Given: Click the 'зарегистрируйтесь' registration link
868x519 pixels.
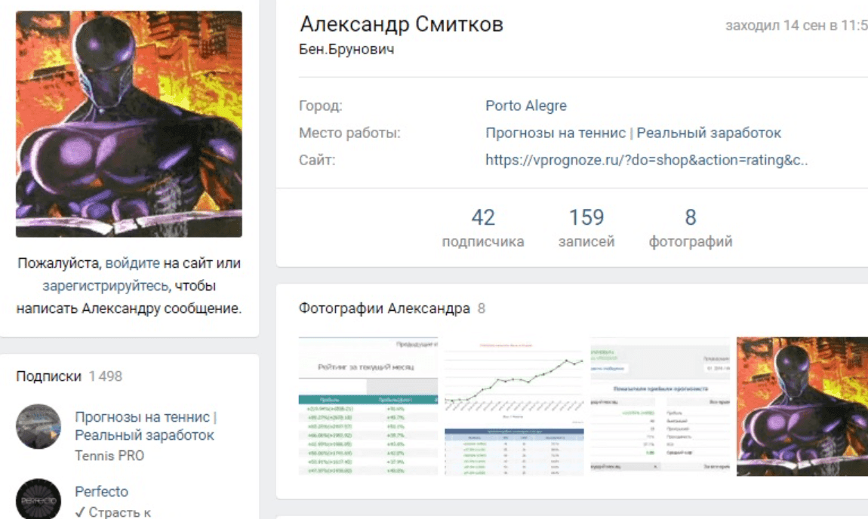Looking at the screenshot, I should click(105, 285).
